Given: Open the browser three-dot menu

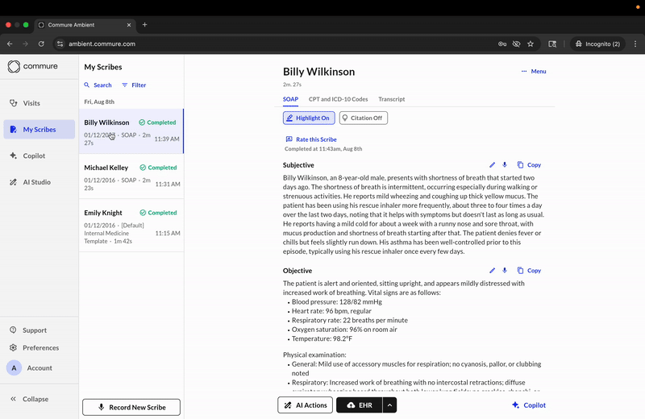Looking at the screenshot, I should 635,44.
